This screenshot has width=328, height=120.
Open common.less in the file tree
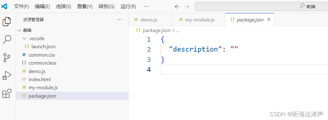72,63
